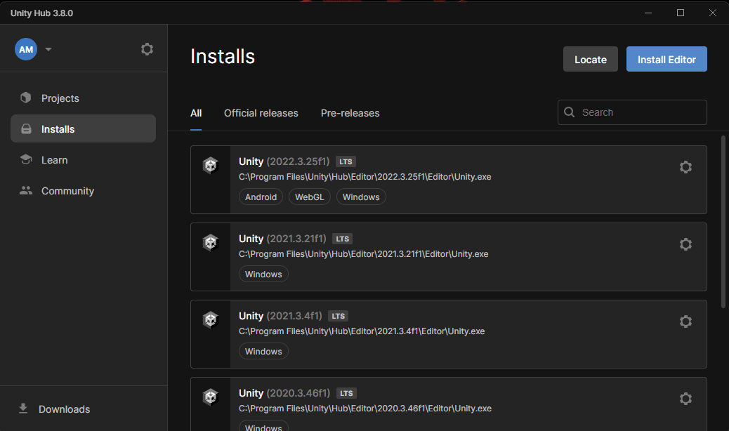Click the Projects cube icon
729x431 pixels.
click(25, 98)
